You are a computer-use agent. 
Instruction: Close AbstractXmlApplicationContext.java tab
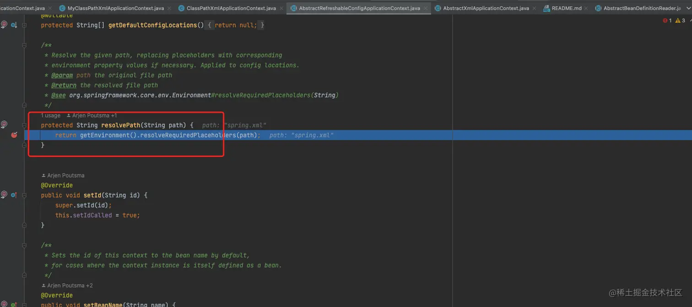tap(535, 8)
